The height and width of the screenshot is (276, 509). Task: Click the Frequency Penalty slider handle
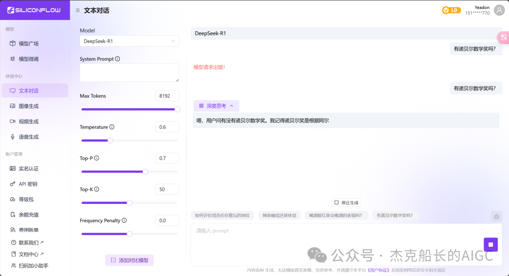130,234
